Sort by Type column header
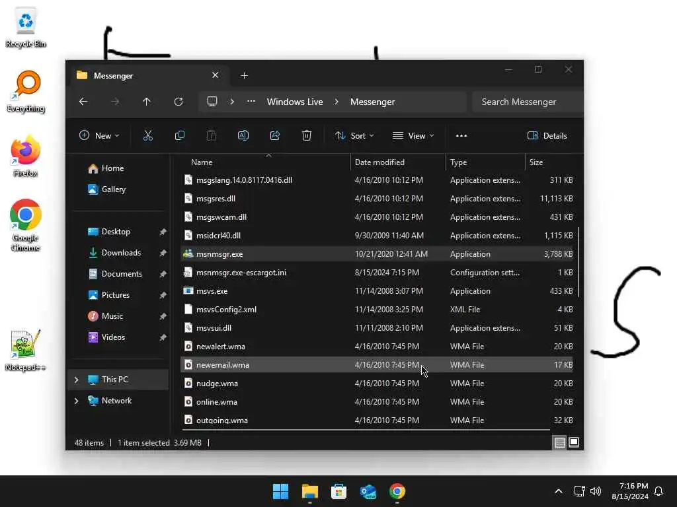 [485, 162]
